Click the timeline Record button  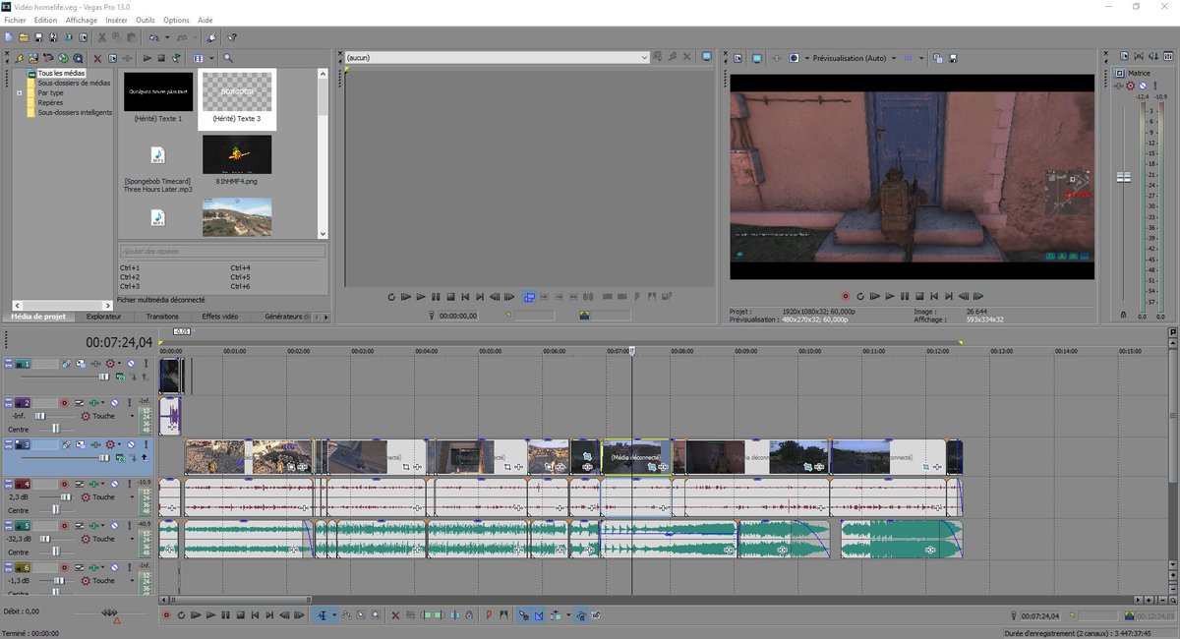[x=165, y=615]
